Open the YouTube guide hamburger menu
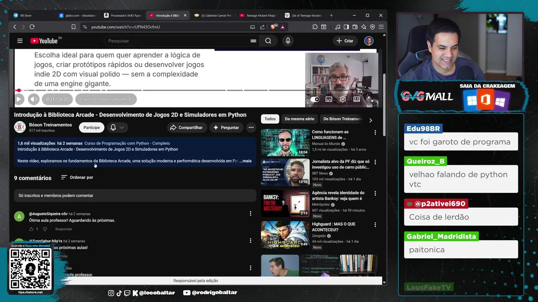 tap(20, 41)
